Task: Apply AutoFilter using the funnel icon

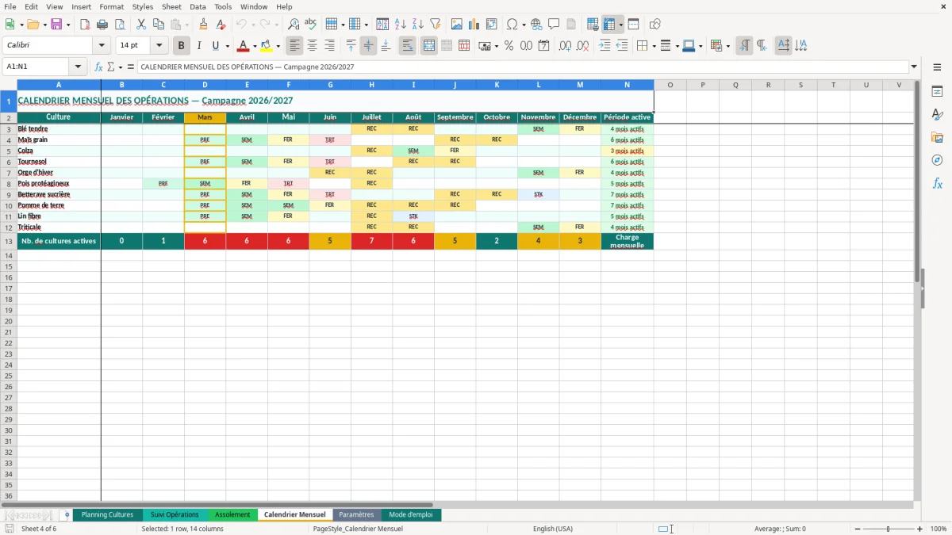Action: click(x=435, y=25)
